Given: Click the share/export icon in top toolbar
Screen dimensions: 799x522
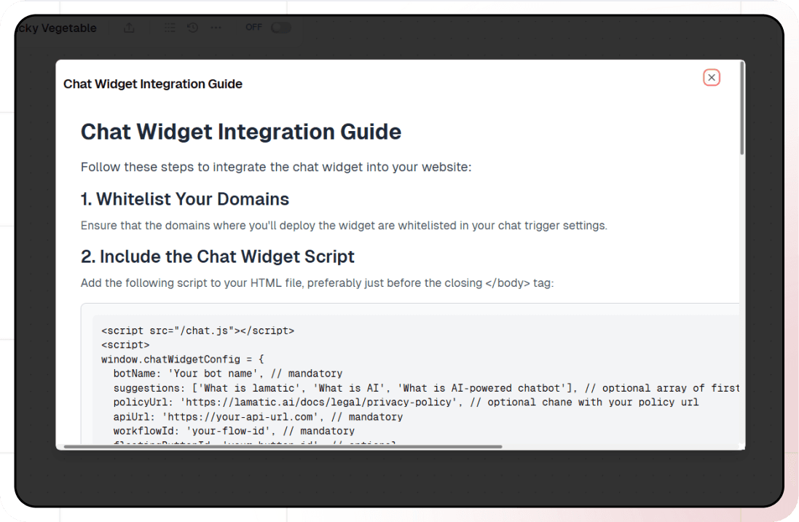Looking at the screenshot, I should point(130,28).
